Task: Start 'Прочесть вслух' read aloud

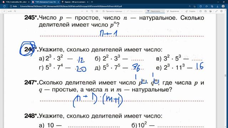Action: [x=135, y=11]
